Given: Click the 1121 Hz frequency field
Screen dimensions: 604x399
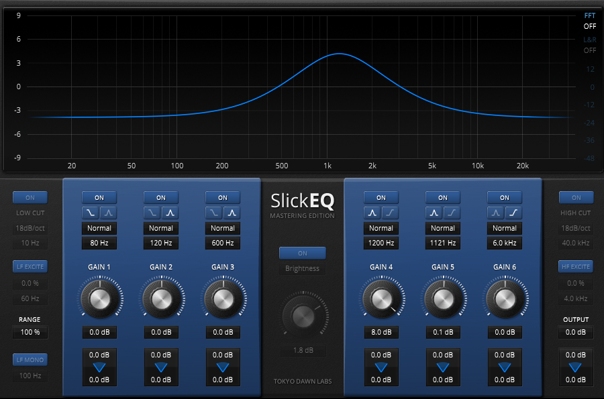Looking at the screenshot, I should click(x=443, y=243).
